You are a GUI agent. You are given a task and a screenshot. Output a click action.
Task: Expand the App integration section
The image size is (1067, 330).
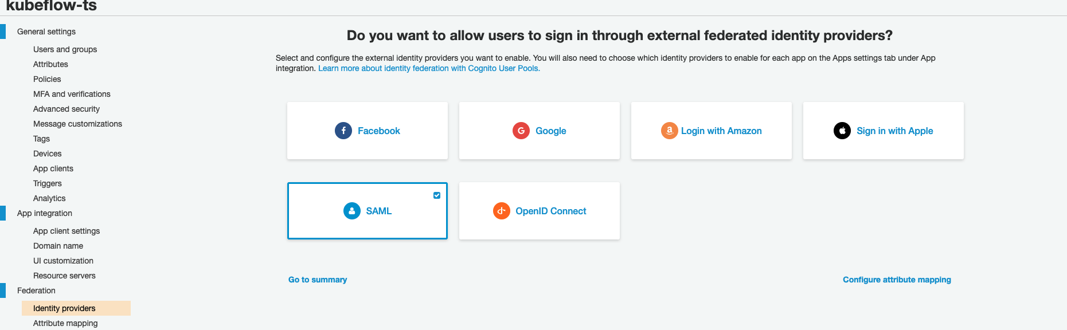[44, 213]
